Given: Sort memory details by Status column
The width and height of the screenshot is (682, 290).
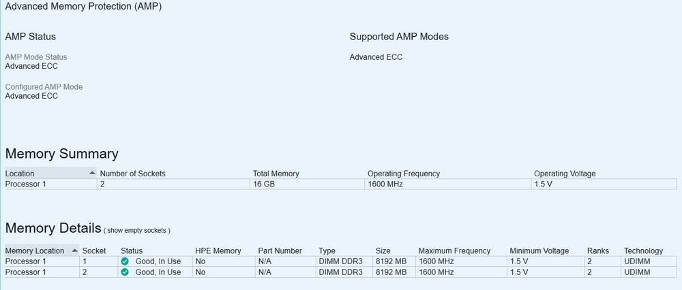Looking at the screenshot, I should (x=132, y=251).
